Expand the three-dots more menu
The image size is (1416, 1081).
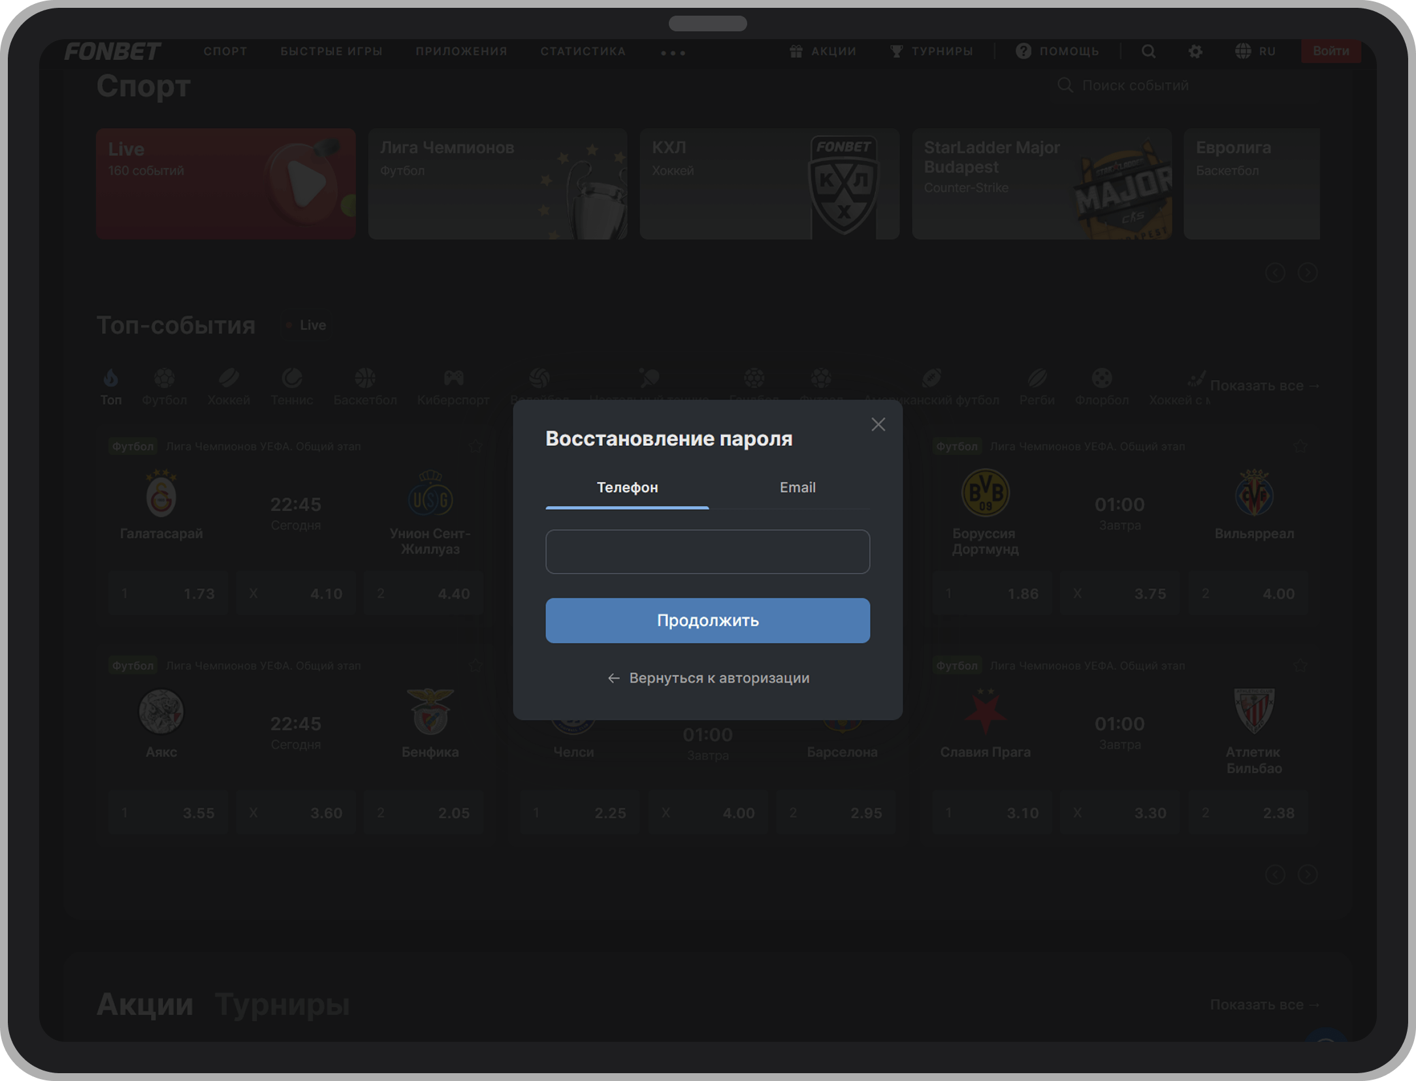(x=673, y=53)
